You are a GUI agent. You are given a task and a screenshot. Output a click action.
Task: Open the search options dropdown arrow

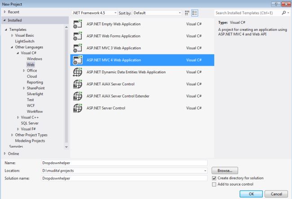[288, 13]
